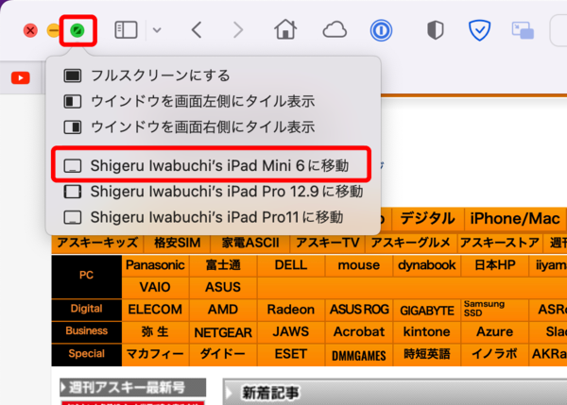
Task: Open the Acrobat link
Action: tap(359, 332)
